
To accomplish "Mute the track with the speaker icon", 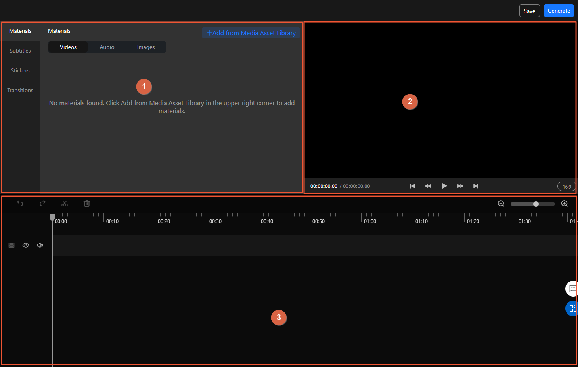I will (40, 245).
